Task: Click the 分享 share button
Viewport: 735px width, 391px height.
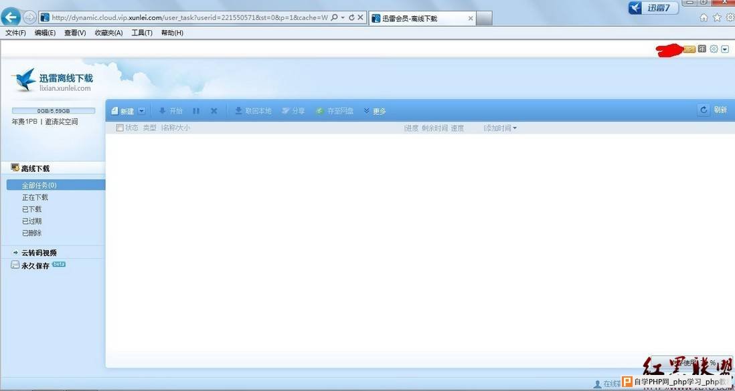Action: click(x=293, y=111)
